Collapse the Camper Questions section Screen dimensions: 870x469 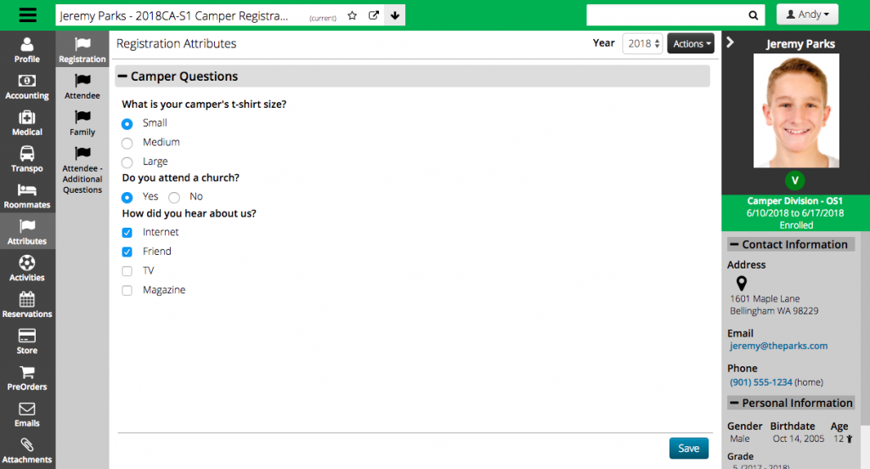[123, 76]
